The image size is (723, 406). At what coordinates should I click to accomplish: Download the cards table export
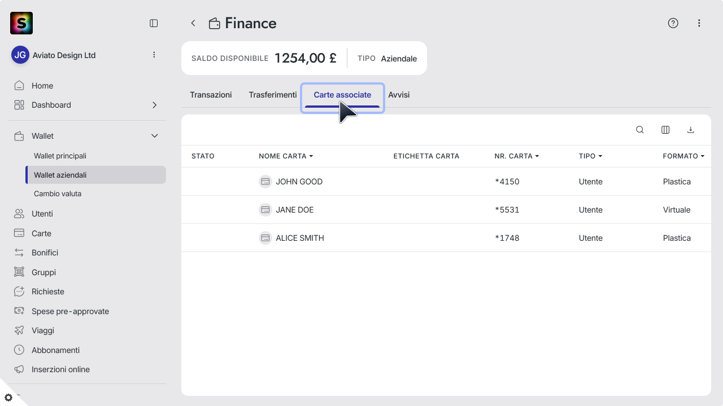coord(690,130)
